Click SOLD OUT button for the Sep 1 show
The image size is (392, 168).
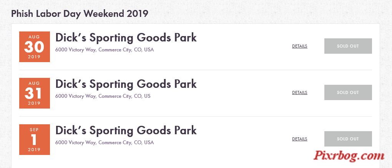pyautogui.click(x=348, y=139)
